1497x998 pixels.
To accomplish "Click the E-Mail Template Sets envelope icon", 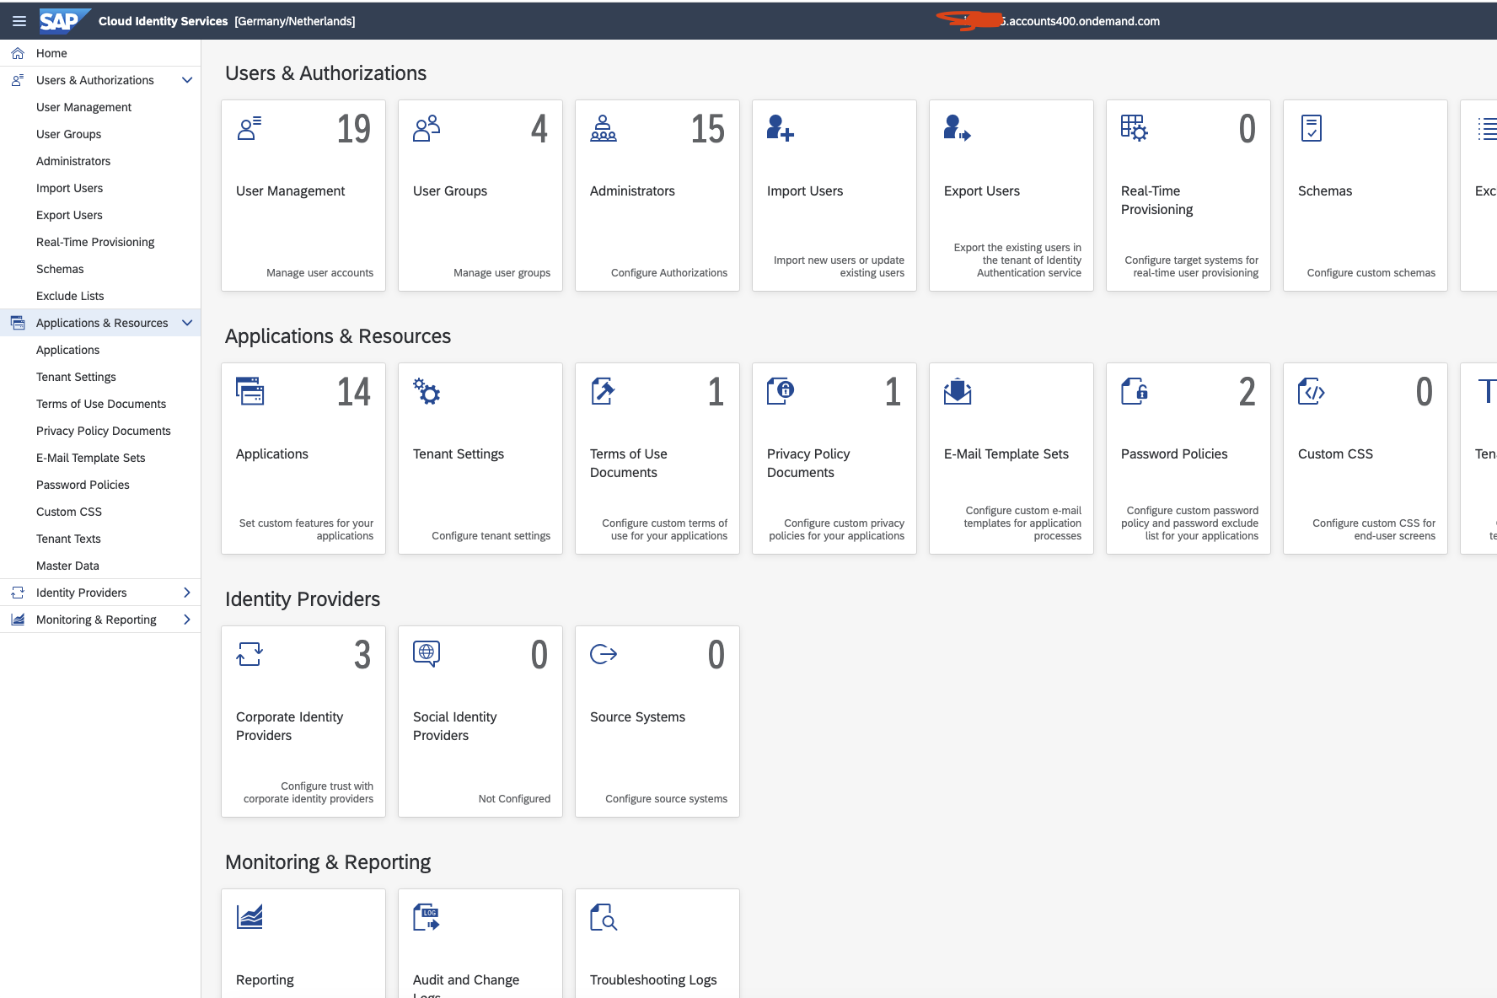I will [958, 391].
